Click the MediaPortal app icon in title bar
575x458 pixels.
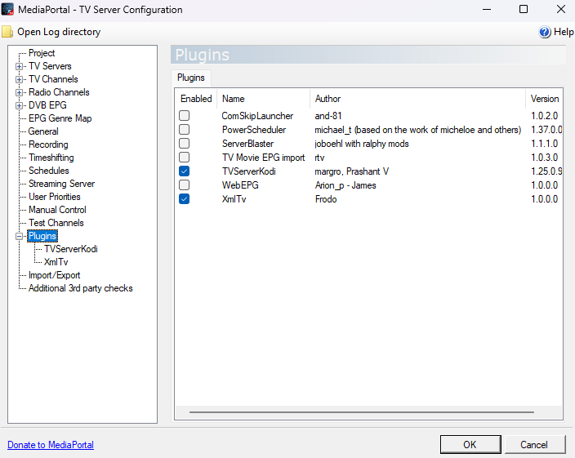10,10
